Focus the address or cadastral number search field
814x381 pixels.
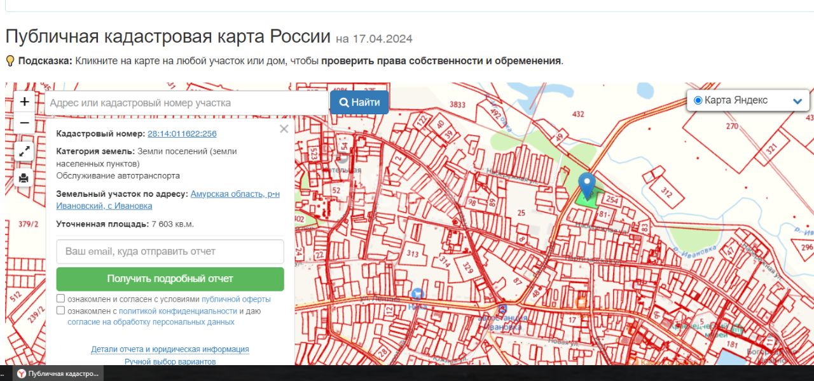click(x=186, y=103)
